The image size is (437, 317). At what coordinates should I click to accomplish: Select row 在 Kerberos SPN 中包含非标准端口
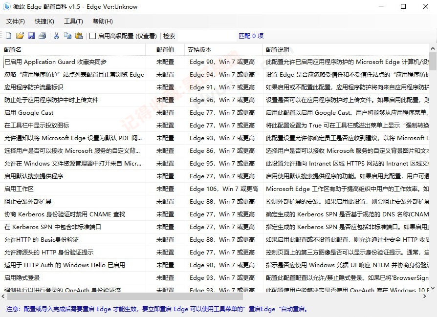tap(214, 227)
